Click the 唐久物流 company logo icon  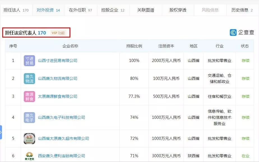pyautogui.click(x=30, y=78)
